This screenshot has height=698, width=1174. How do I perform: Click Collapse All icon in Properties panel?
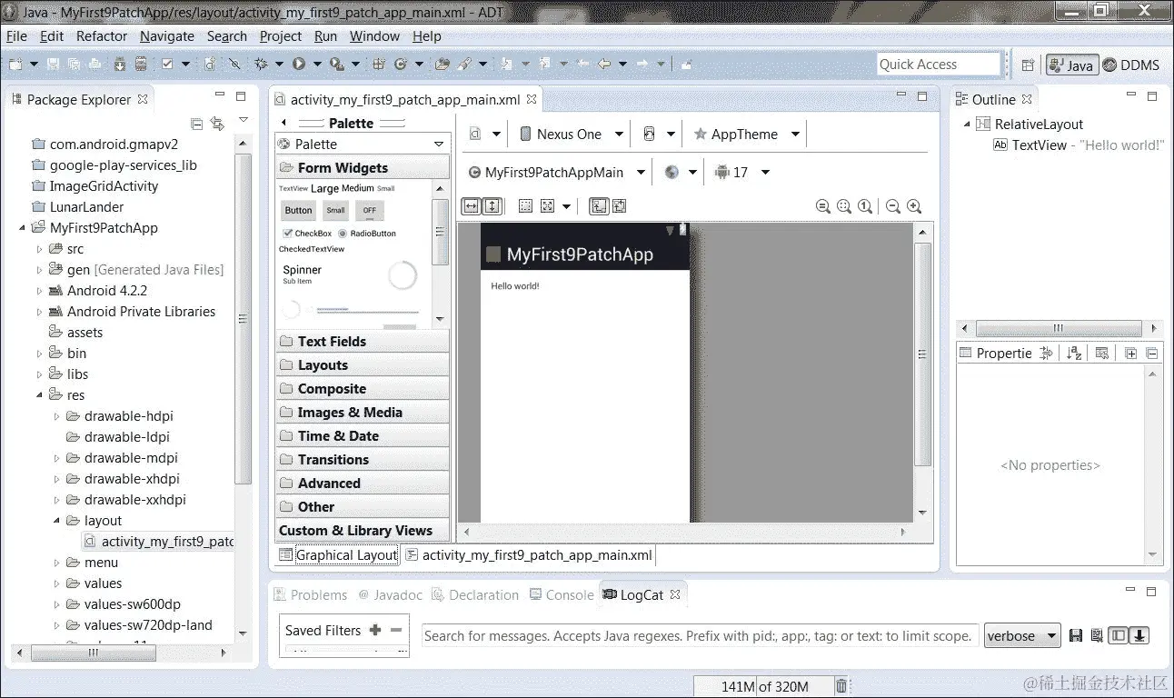point(1152,354)
